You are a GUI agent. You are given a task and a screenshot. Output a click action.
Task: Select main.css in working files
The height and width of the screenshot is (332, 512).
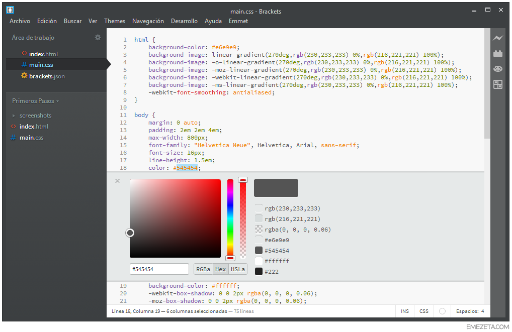(x=41, y=65)
